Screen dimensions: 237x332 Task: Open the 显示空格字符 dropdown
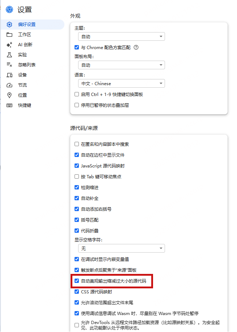(121, 248)
